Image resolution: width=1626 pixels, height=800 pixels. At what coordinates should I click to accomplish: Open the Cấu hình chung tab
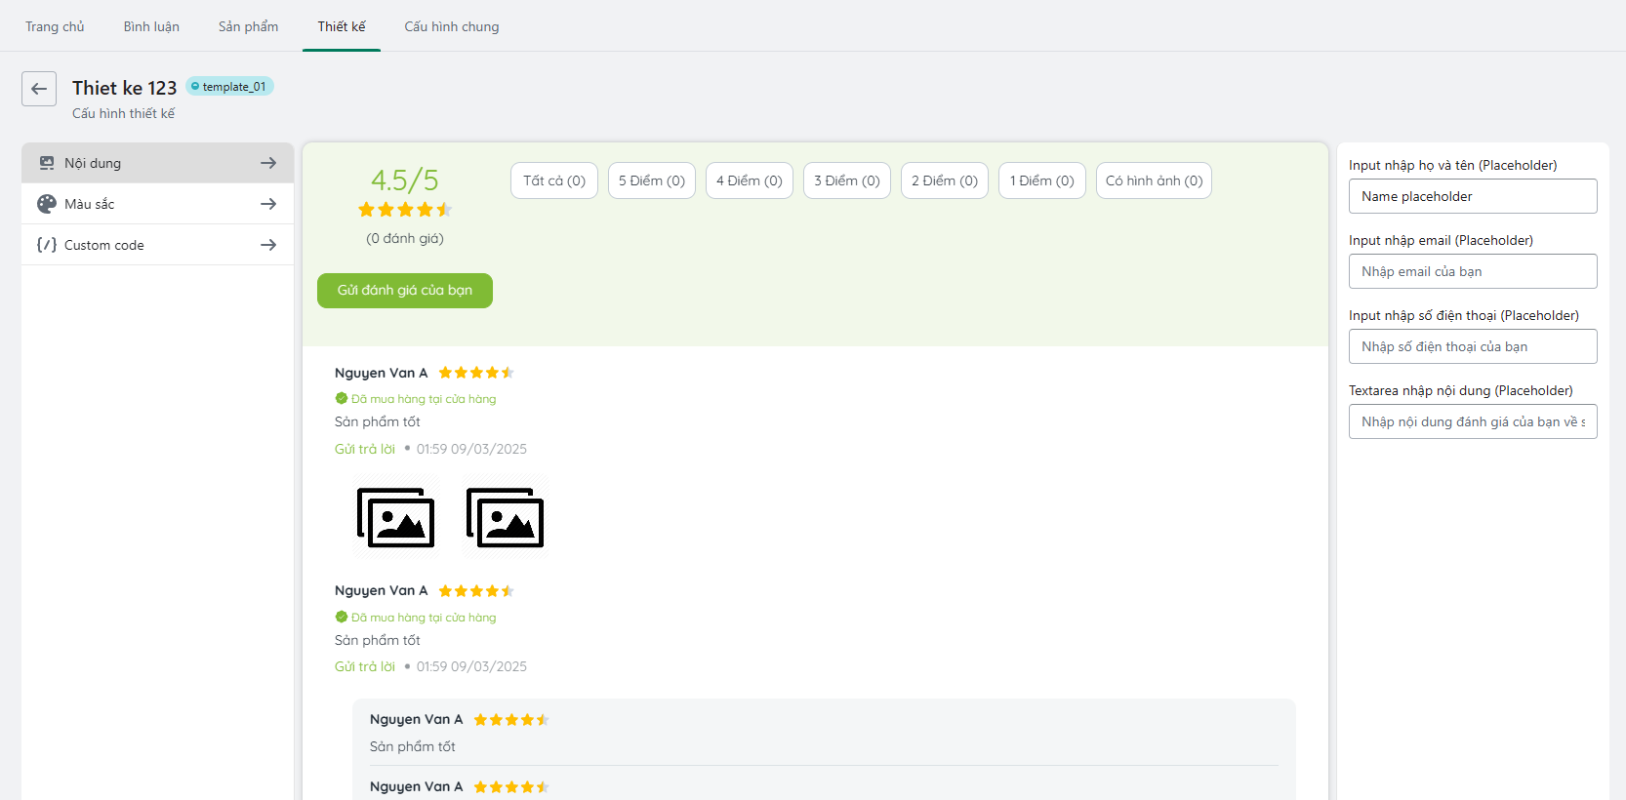[451, 26]
